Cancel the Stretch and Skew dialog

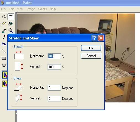(91, 56)
